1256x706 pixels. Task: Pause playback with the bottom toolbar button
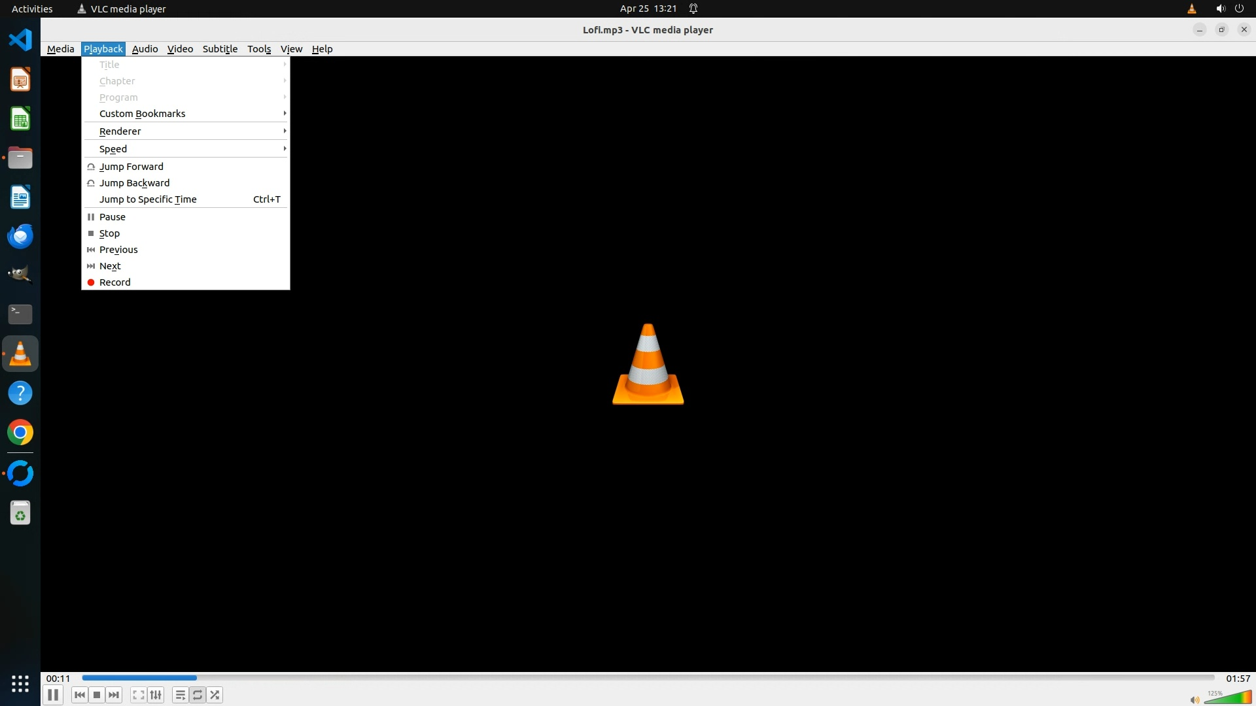(x=53, y=695)
